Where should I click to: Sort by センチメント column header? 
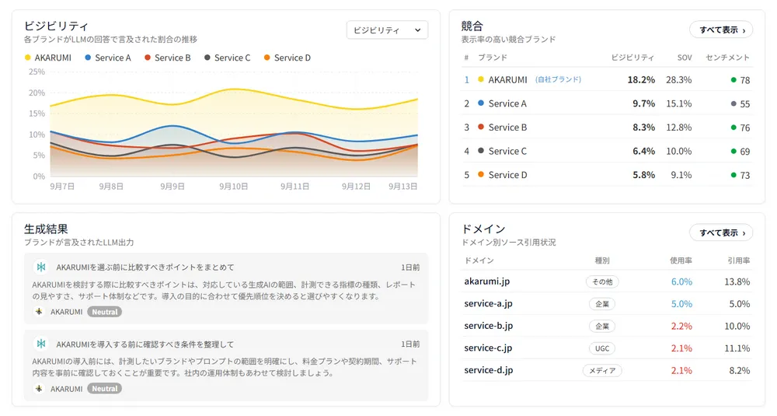(x=727, y=58)
